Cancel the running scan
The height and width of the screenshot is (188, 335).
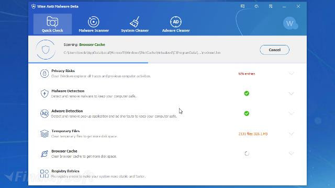(274, 50)
